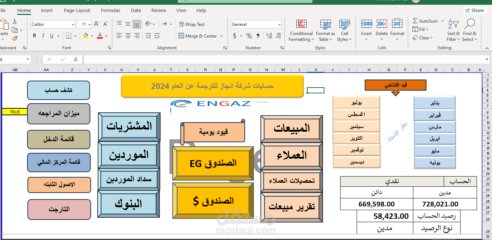Open the General number format dropdown
492x240 pixels.
click(x=279, y=24)
